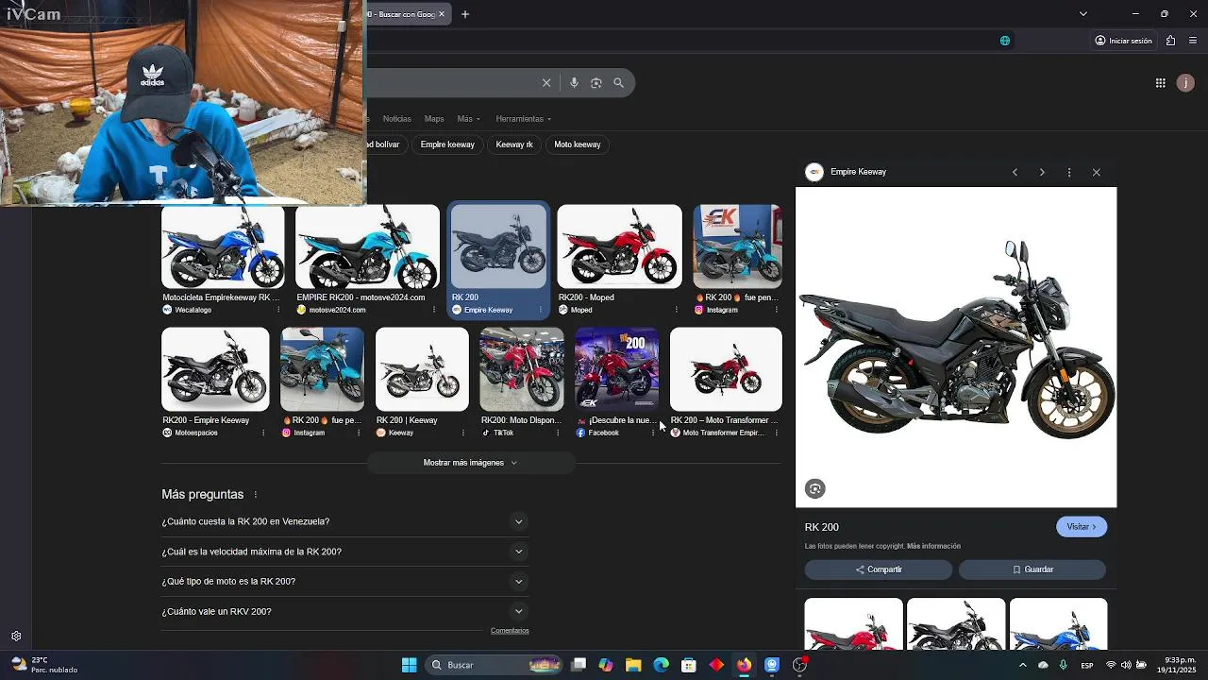The height and width of the screenshot is (680, 1208).
Task: Select the 'Moto keeway' filter chip
Action: click(578, 144)
